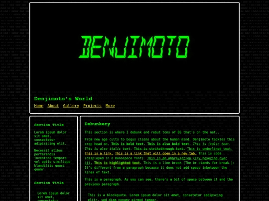
Task: Click the blockquote starting 'This is a blockquote.'
Action: tap(155, 197)
